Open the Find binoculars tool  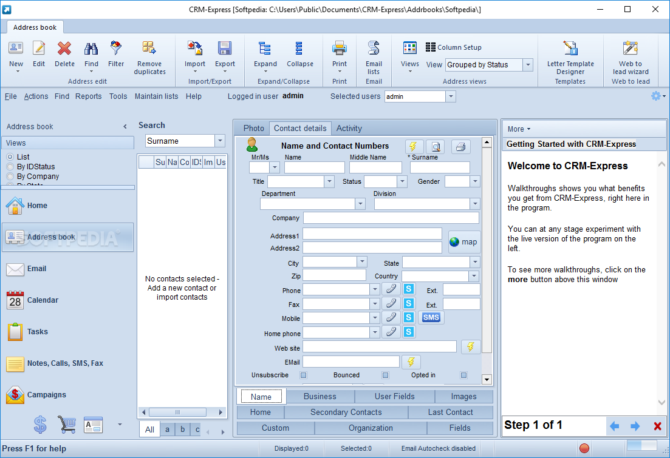[x=91, y=49]
